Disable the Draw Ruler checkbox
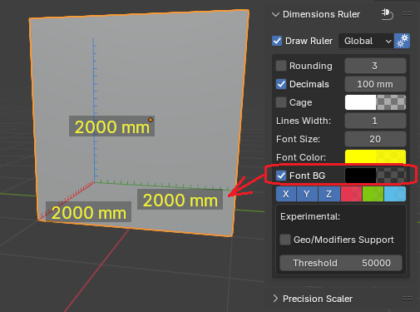This screenshot has height=312, width=420. pos(277,41)
